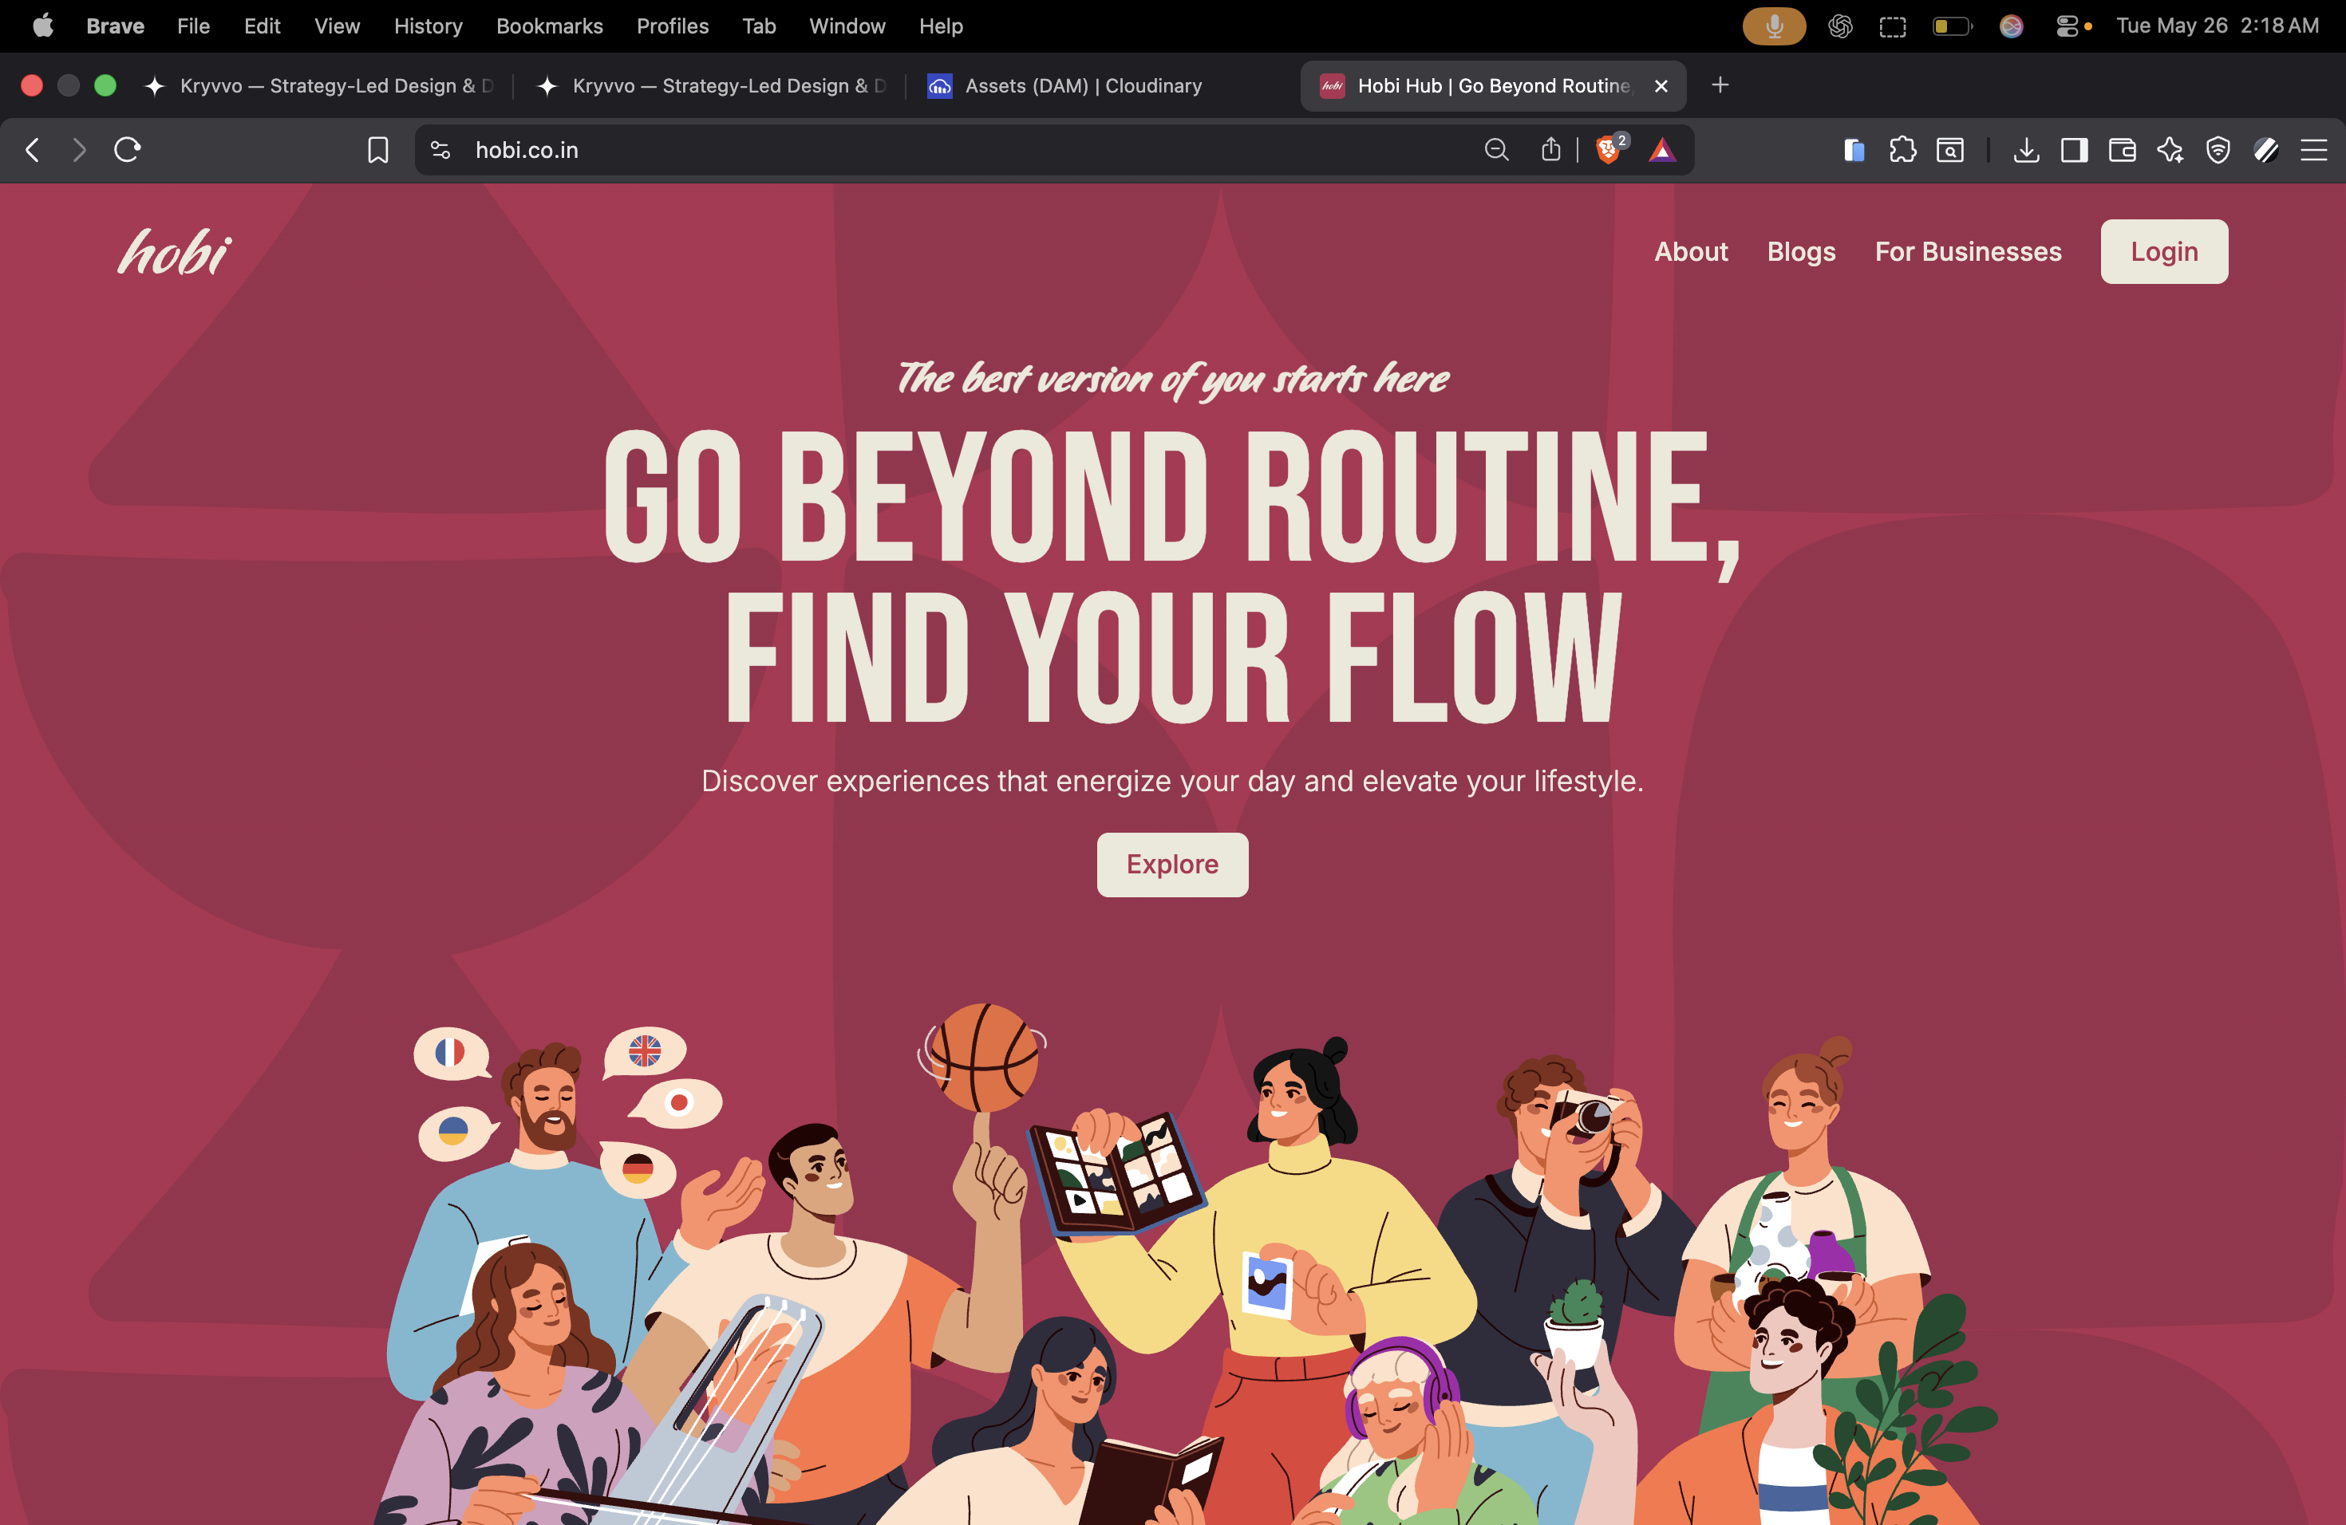The width and height of the screenshot is (2346, 1525).
Task: Click the hobi logo in the page header
Action: [x=176, y=251]
